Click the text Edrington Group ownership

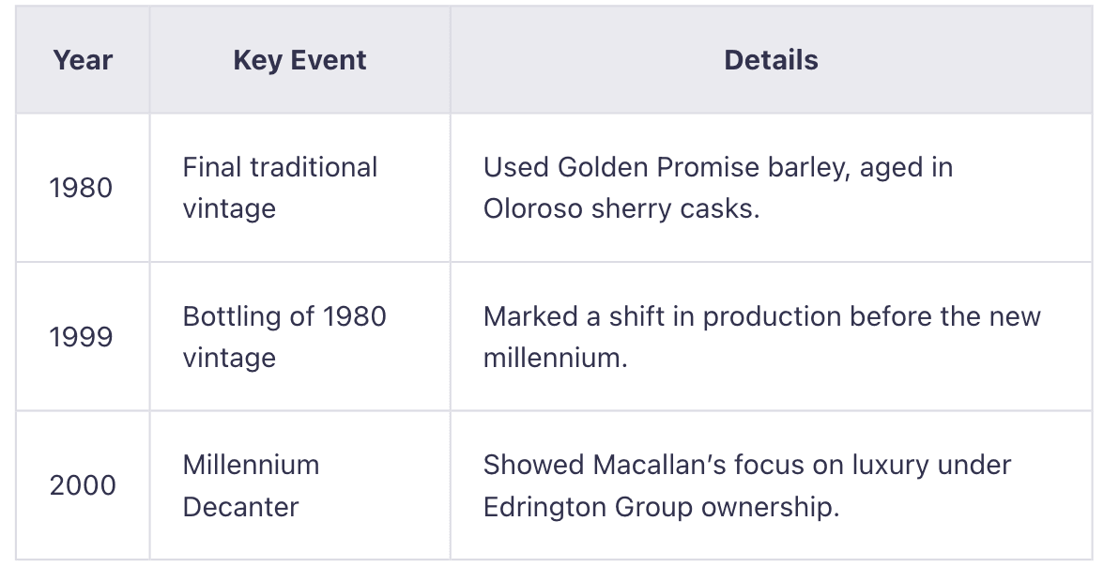pyautogui.click(x=660, y=507)
